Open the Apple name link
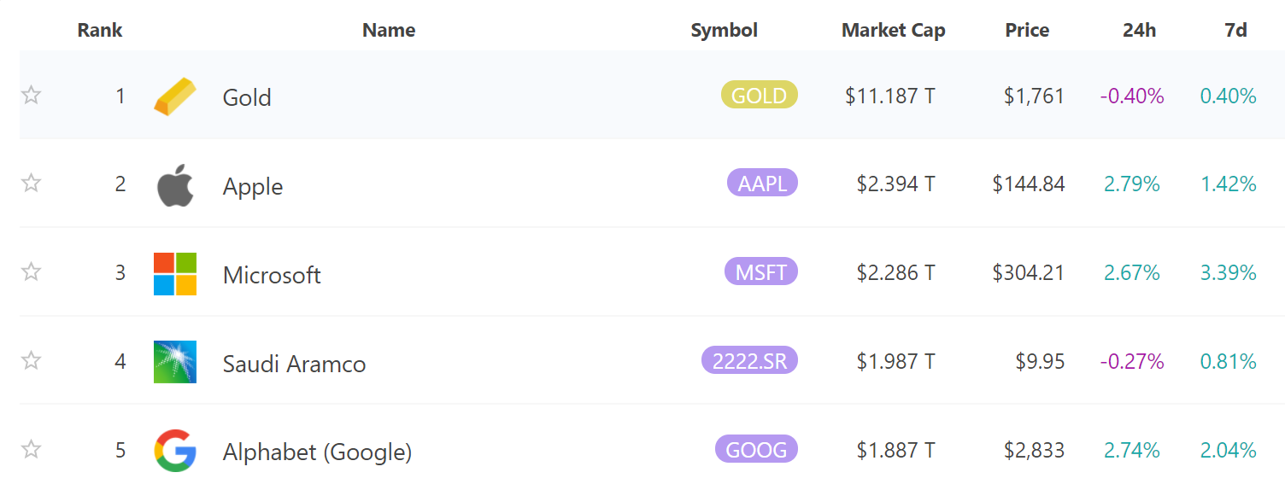 click(x=253, y=186)
